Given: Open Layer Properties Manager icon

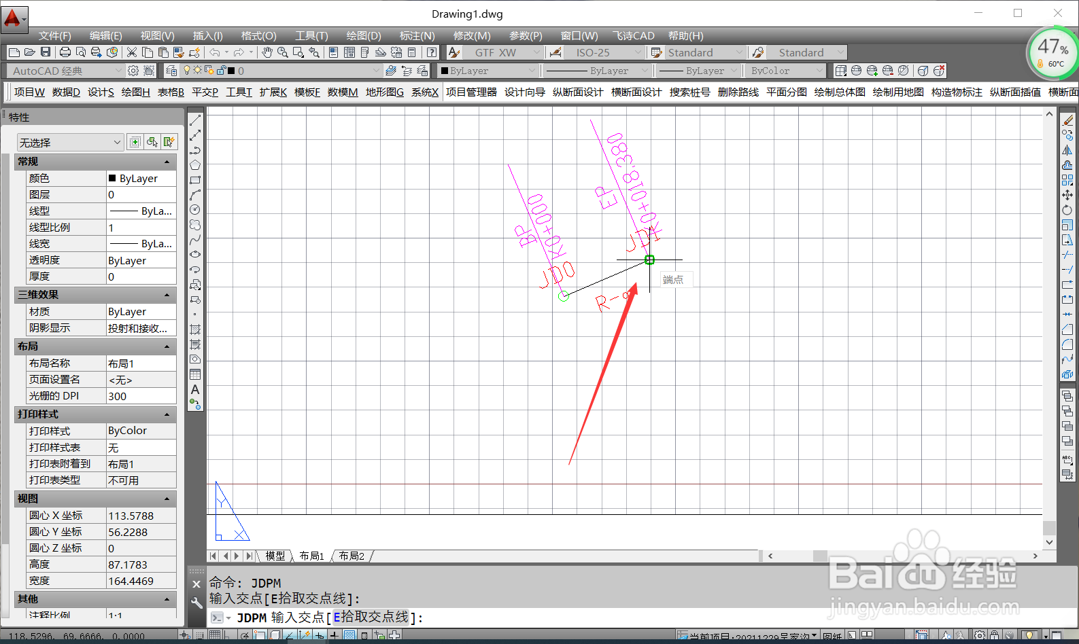Looking at the screenshot, I should point(171,71).
